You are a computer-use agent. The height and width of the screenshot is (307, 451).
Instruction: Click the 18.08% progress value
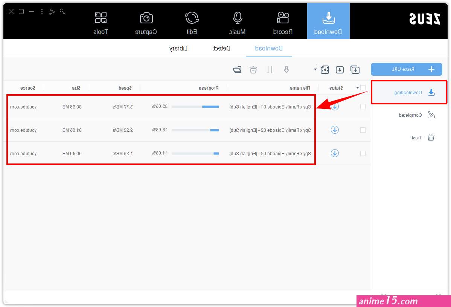coord(160,130)
